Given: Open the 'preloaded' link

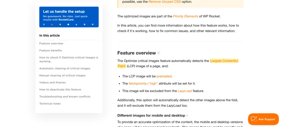Looking at the screenshot, I should (164, 76).
